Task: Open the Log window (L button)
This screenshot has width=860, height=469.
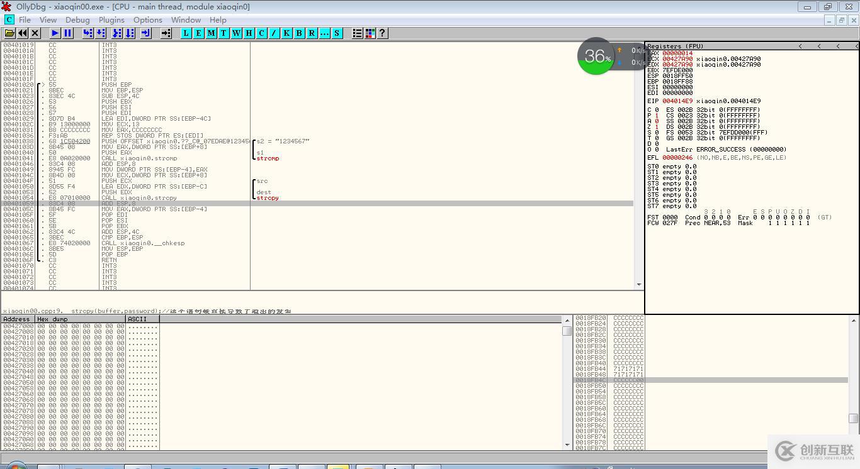Action: click(186, 33)
